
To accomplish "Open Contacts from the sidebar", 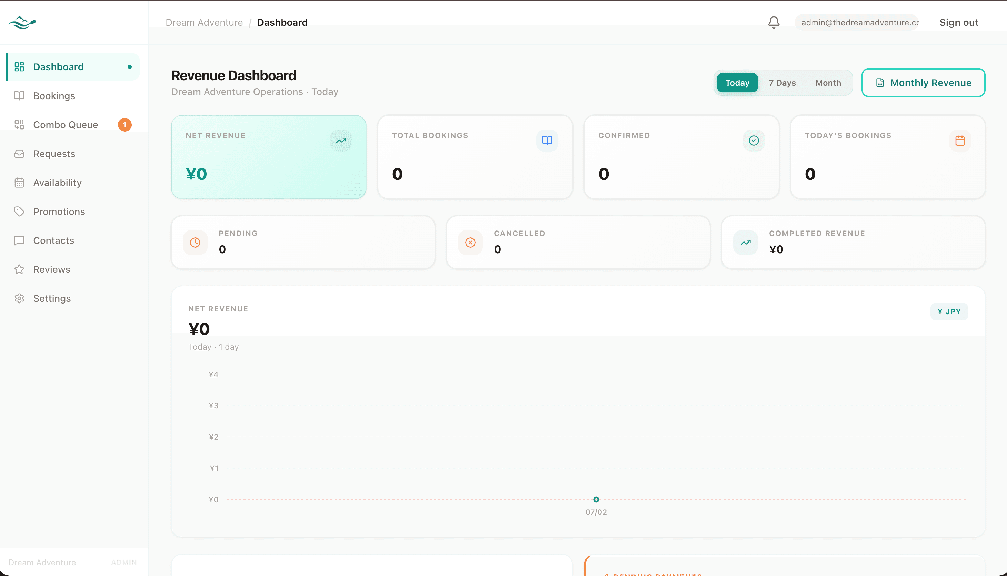I will coord(73,240).
